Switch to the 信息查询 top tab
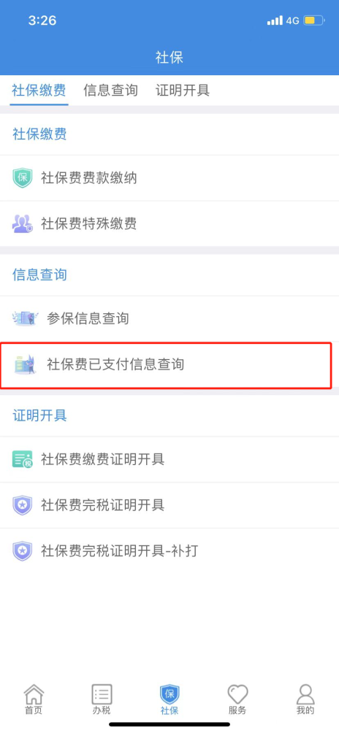 pos(111,90)
